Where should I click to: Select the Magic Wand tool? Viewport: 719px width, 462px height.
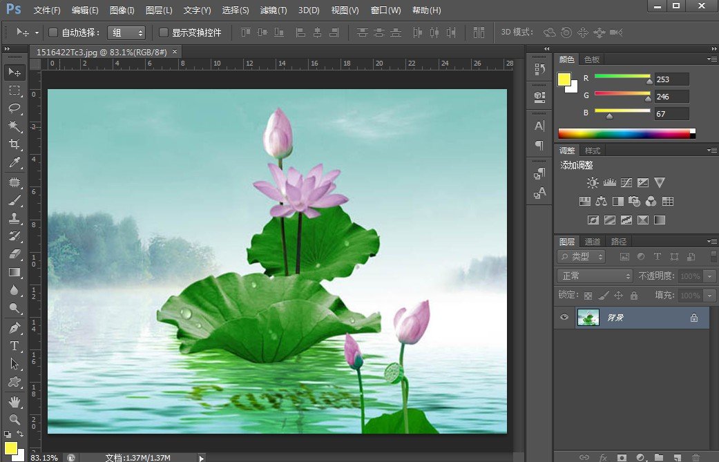pos(15,126)
